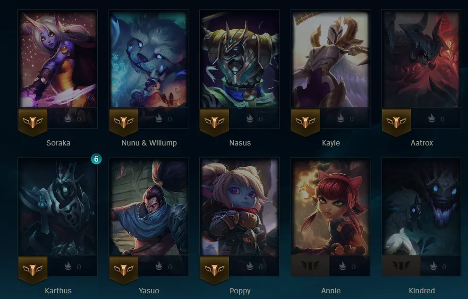468x299 pixels.
Task: Click the teal 6 badge on Karthus
Action: [96, 159]
